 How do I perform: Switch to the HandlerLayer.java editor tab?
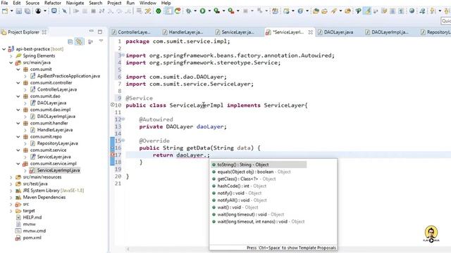[183, 32]
